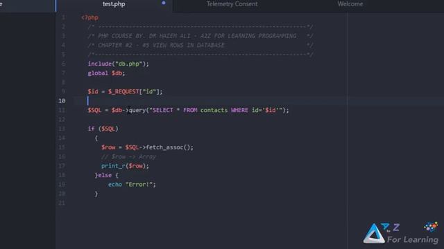444x249 pixels.
Task: Click the word 'contacts' in the query
Action: pos(214,110)
